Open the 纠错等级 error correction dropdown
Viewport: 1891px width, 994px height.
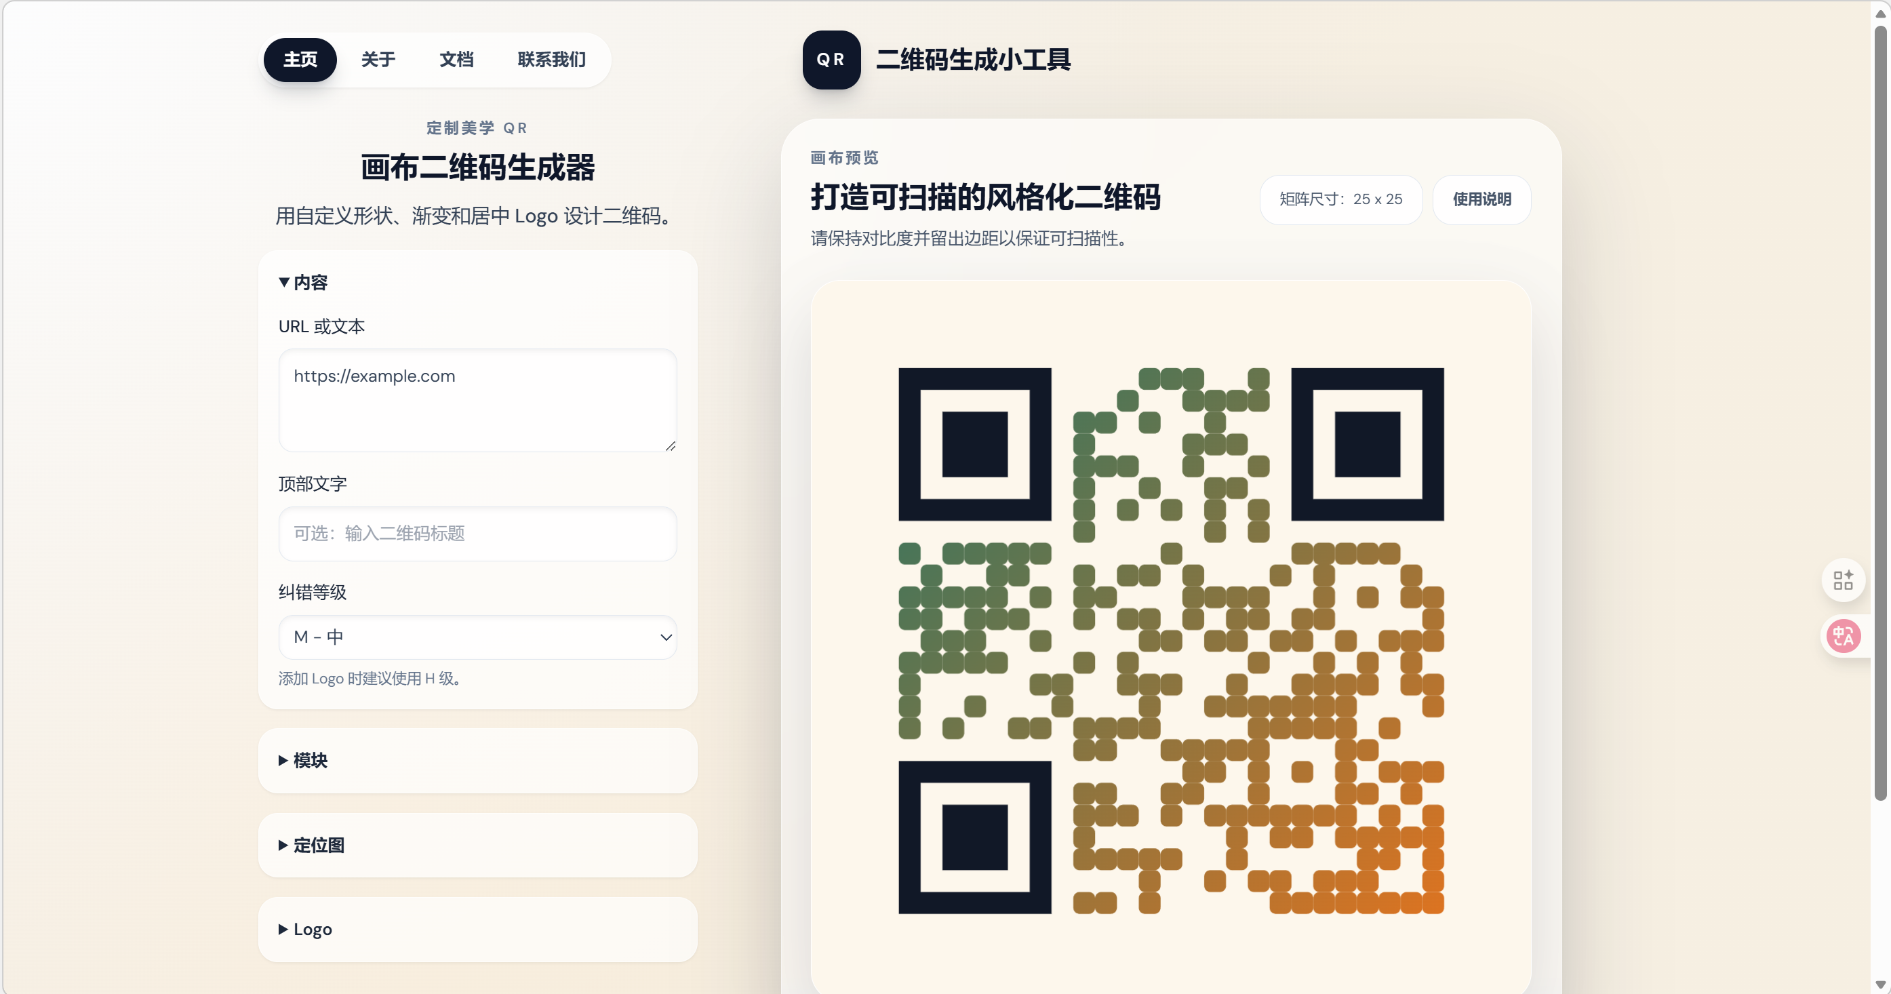tap(477, 637)
